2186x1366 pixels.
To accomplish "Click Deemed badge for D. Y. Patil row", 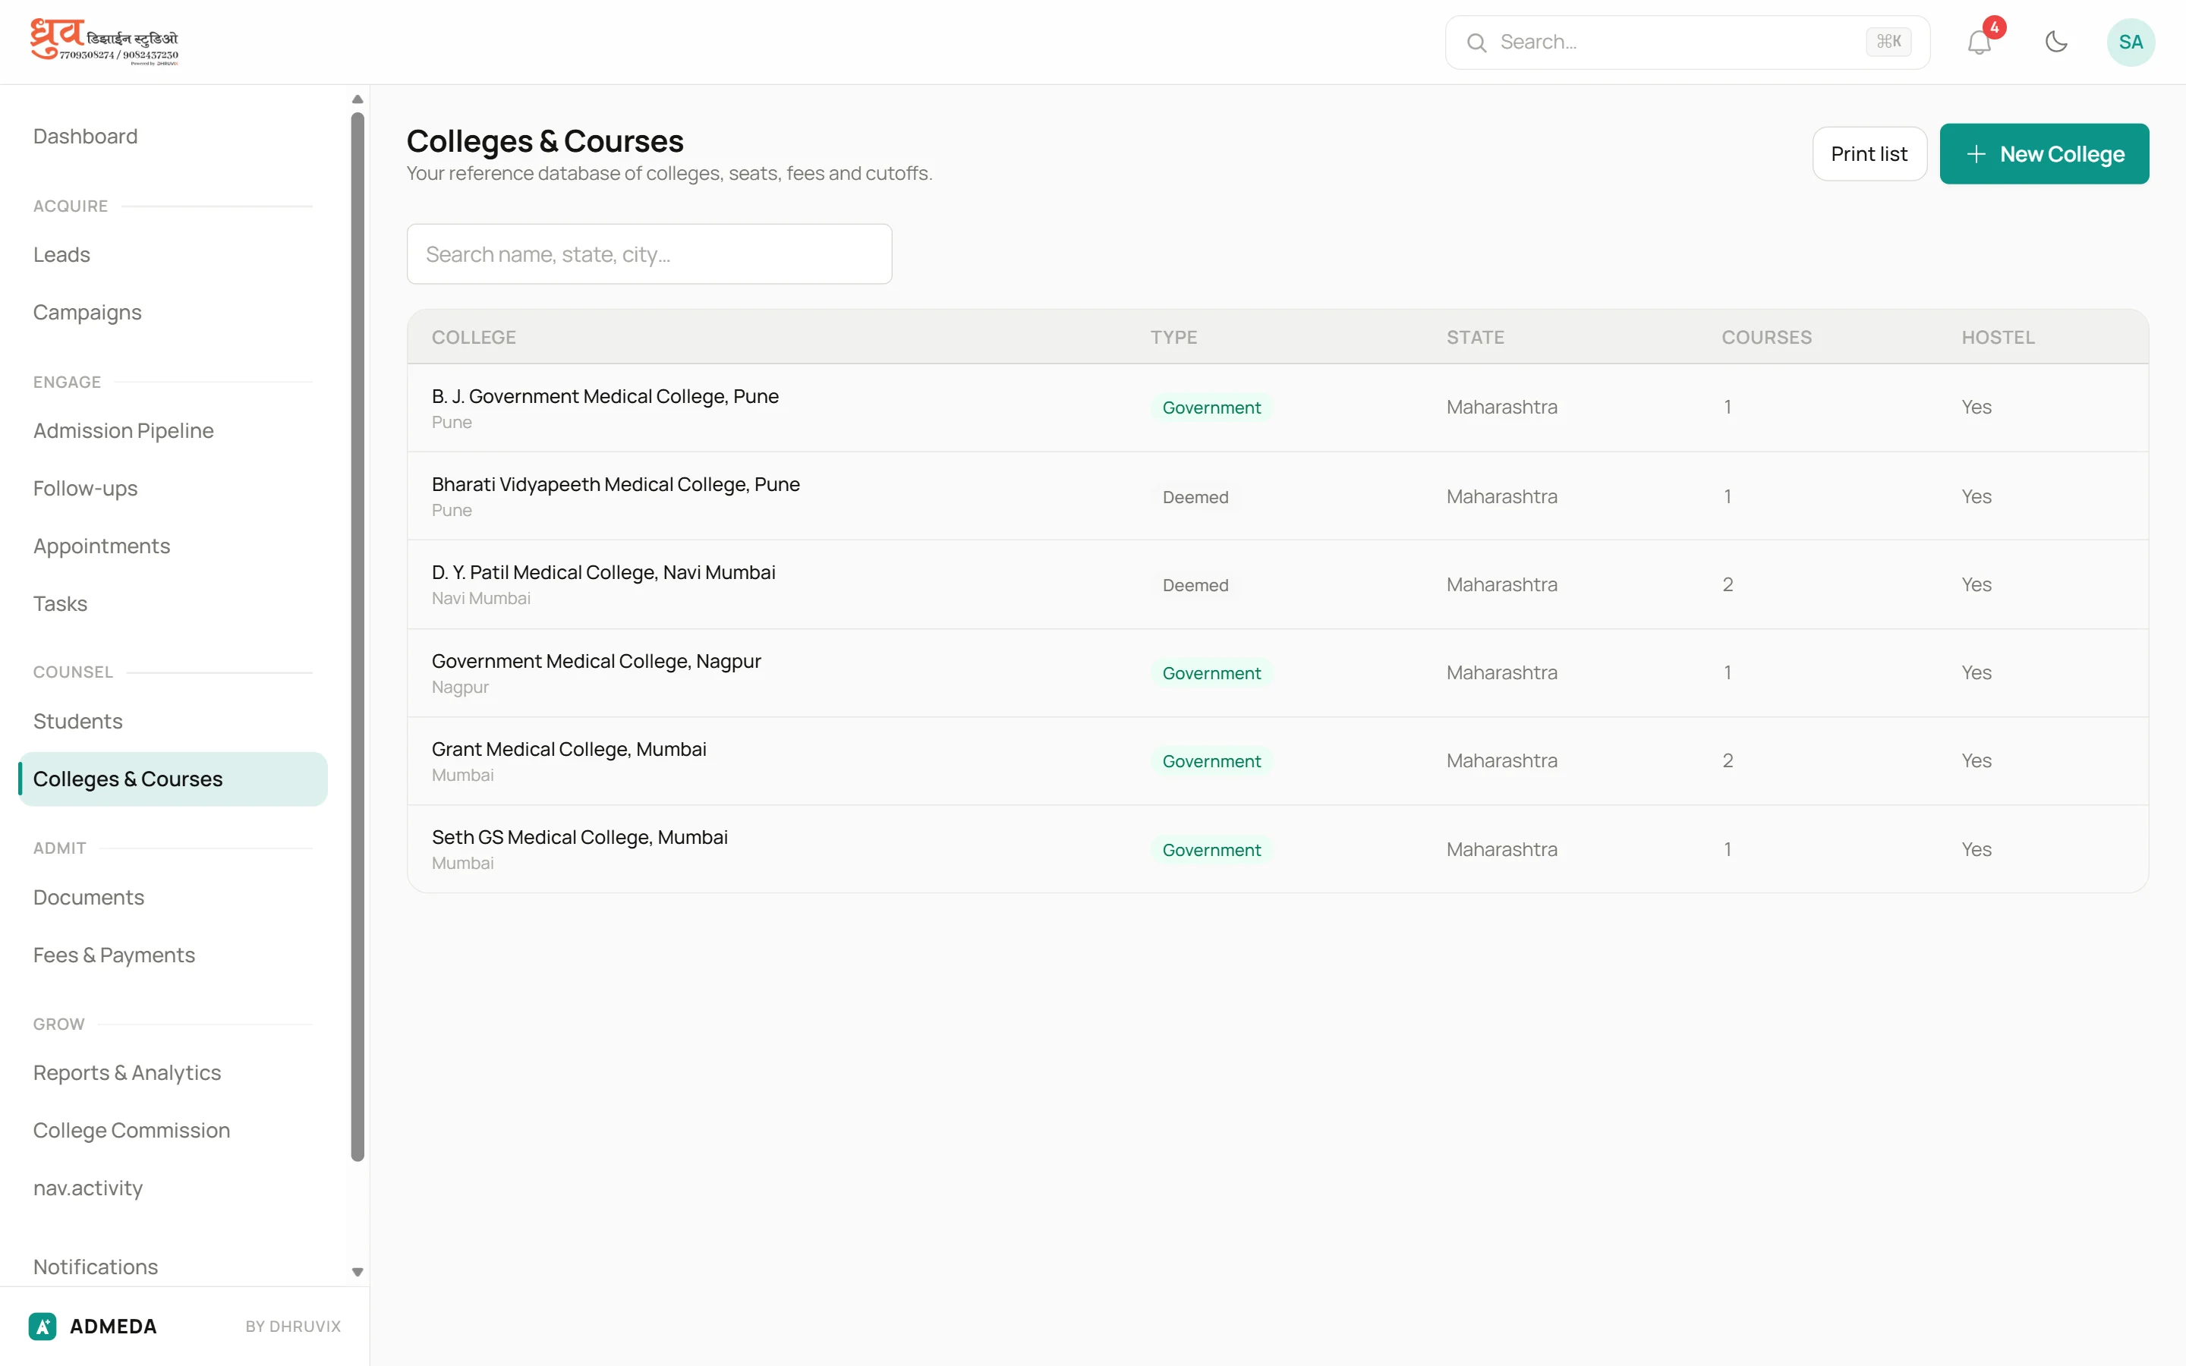I will pos(1195,584).
